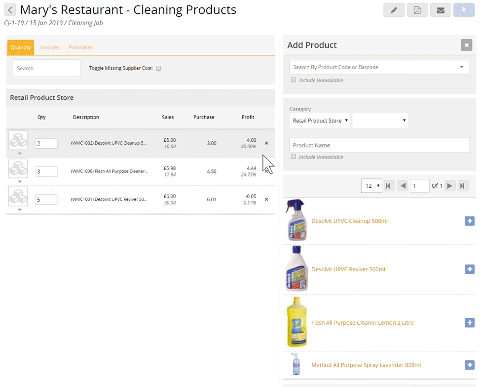This screenshot has width=480, height=387.
Task: Open Desolvit UPVC Reviver product thumbnail
Action: 296,268
